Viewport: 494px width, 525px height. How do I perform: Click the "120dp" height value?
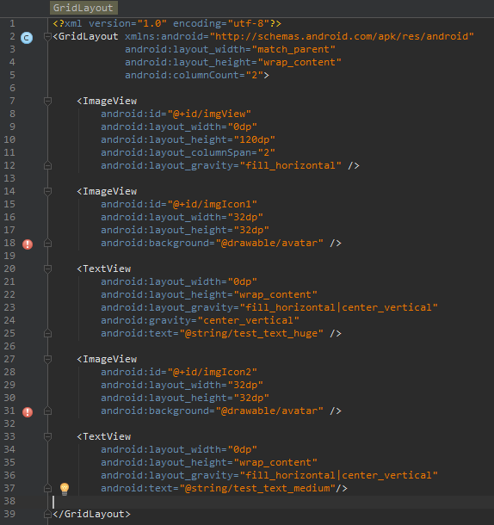tap(254, 139)
